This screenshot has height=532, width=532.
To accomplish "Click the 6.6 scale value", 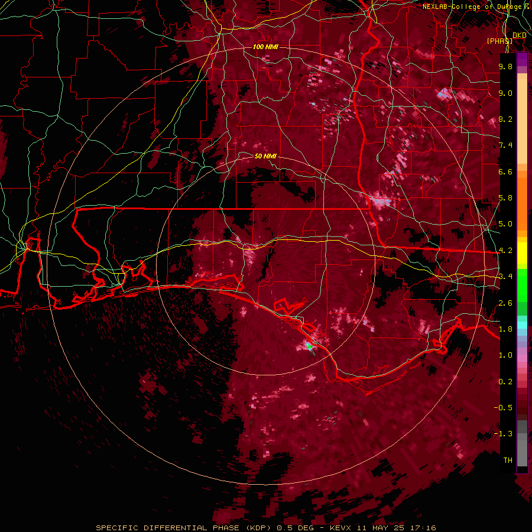I will 505,171.
